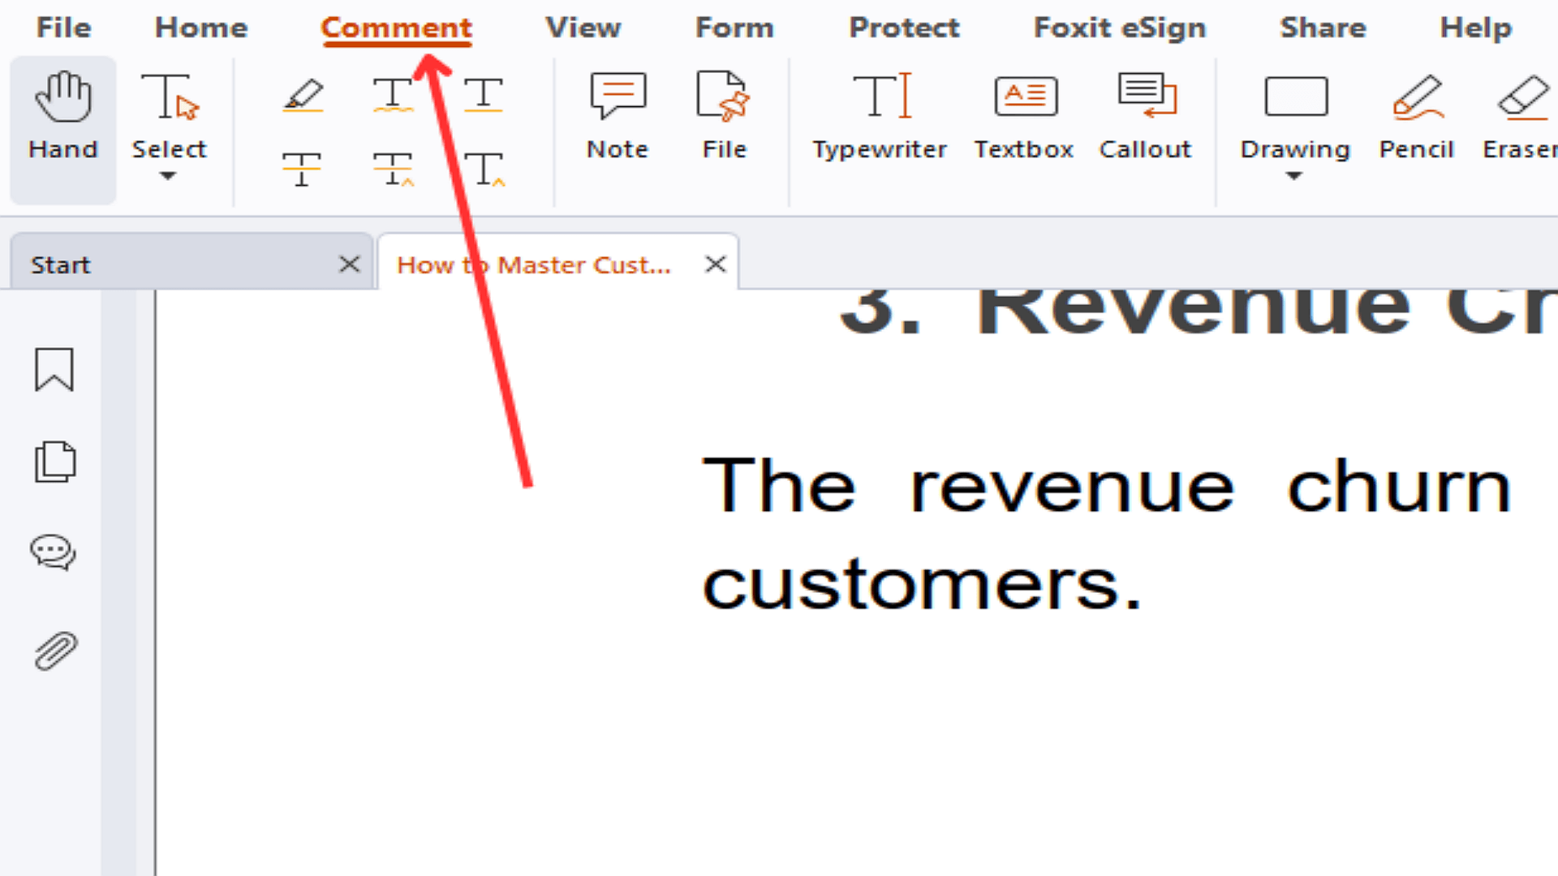The height and width of the screenshot is (876, 1558).
Task: Activate the Eraser tool
Action: click(x=1521, y=114)
